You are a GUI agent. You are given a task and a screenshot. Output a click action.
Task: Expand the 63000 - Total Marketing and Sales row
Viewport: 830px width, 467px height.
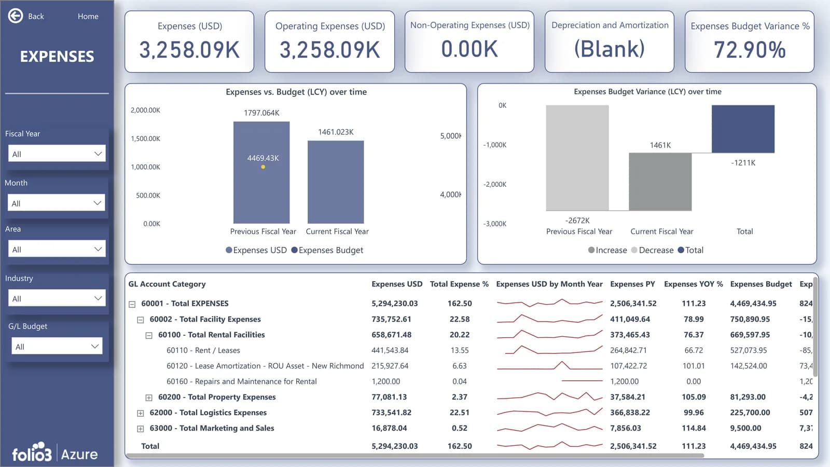[x=141, y=429]
